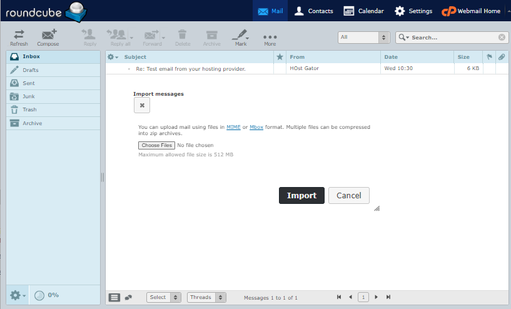Screen dimensions: 511x309
Task: Click the Reply all toolbar icon
Action: 118,38
